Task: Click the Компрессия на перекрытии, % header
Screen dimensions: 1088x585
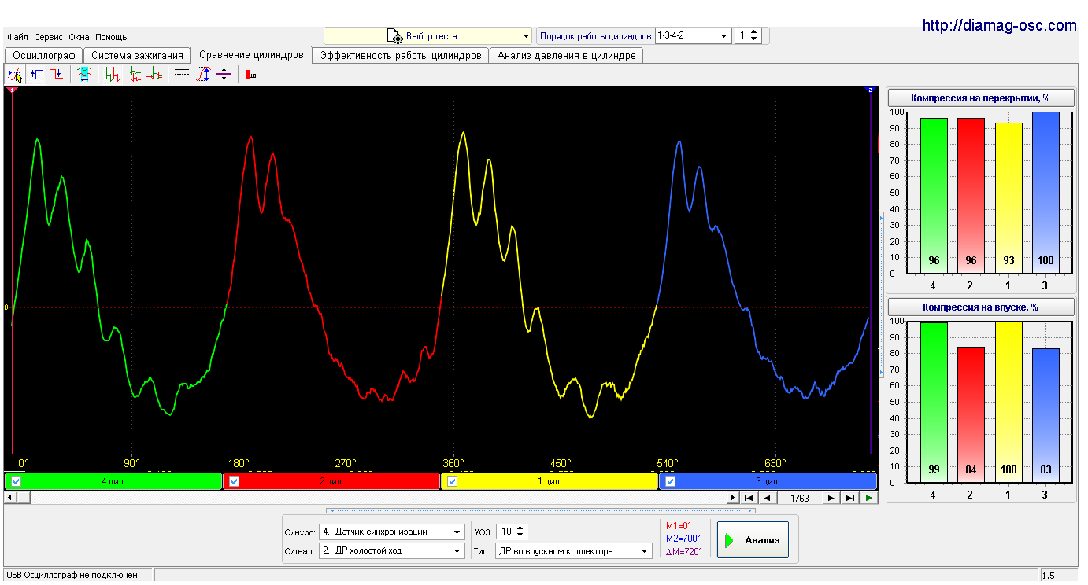Action: 981,97
